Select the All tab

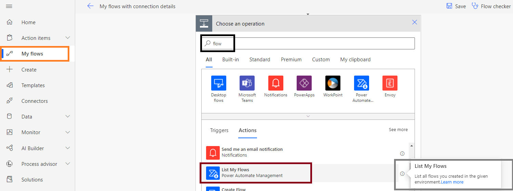209,60
